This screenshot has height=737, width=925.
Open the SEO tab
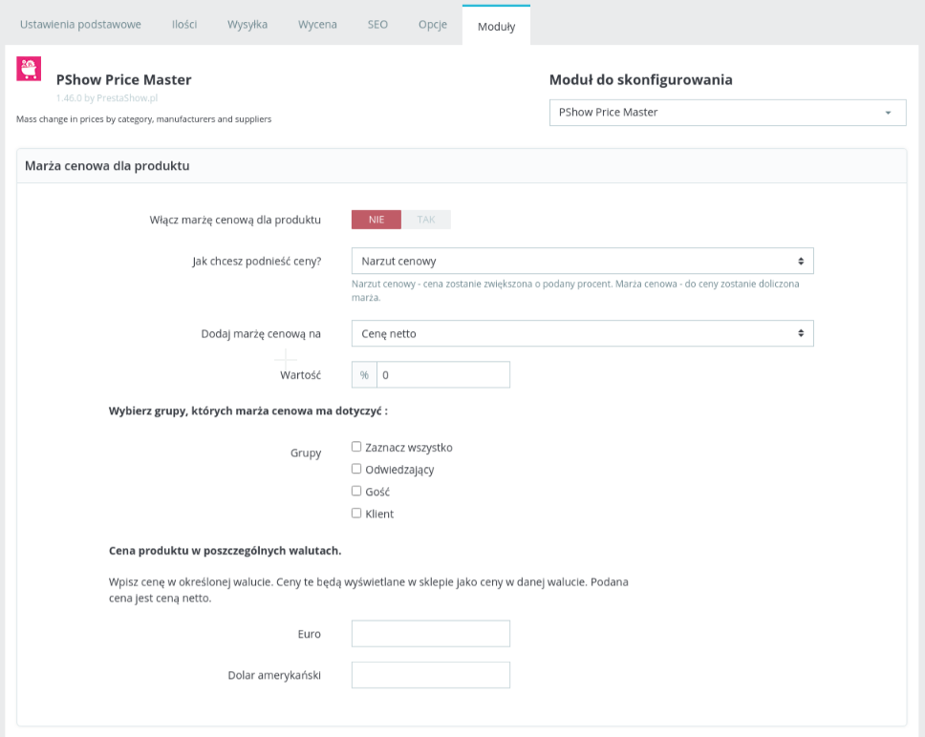pyautogui.click(x=377, y=24)
